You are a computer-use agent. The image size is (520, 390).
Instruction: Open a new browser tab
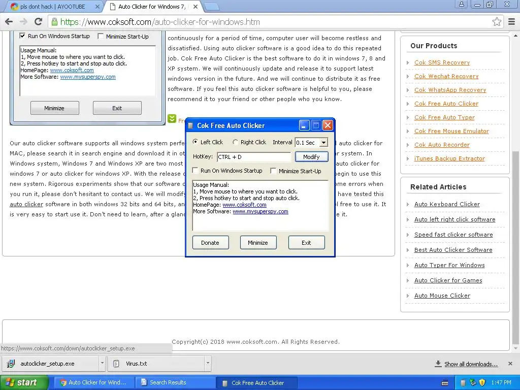pos(211,6)
